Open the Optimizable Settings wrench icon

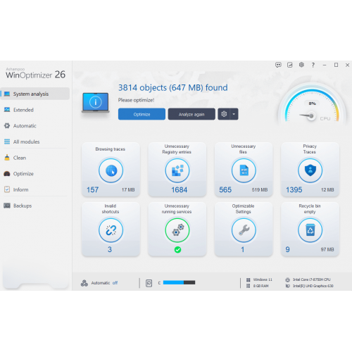pyautogui.click(x=244, y=230)
